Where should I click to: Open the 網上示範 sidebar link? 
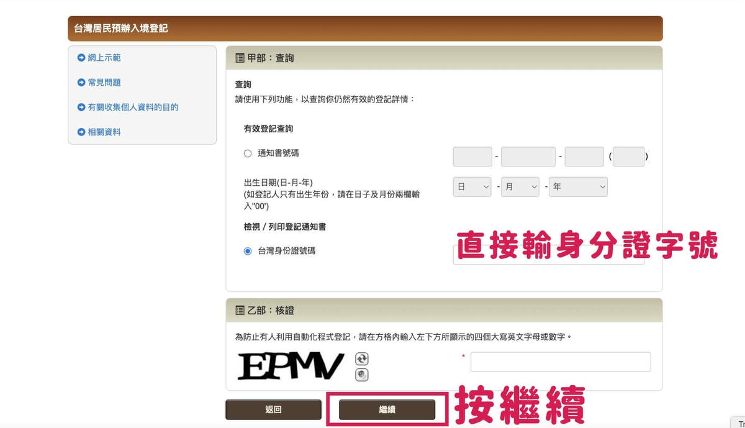[x=104, y=58]
